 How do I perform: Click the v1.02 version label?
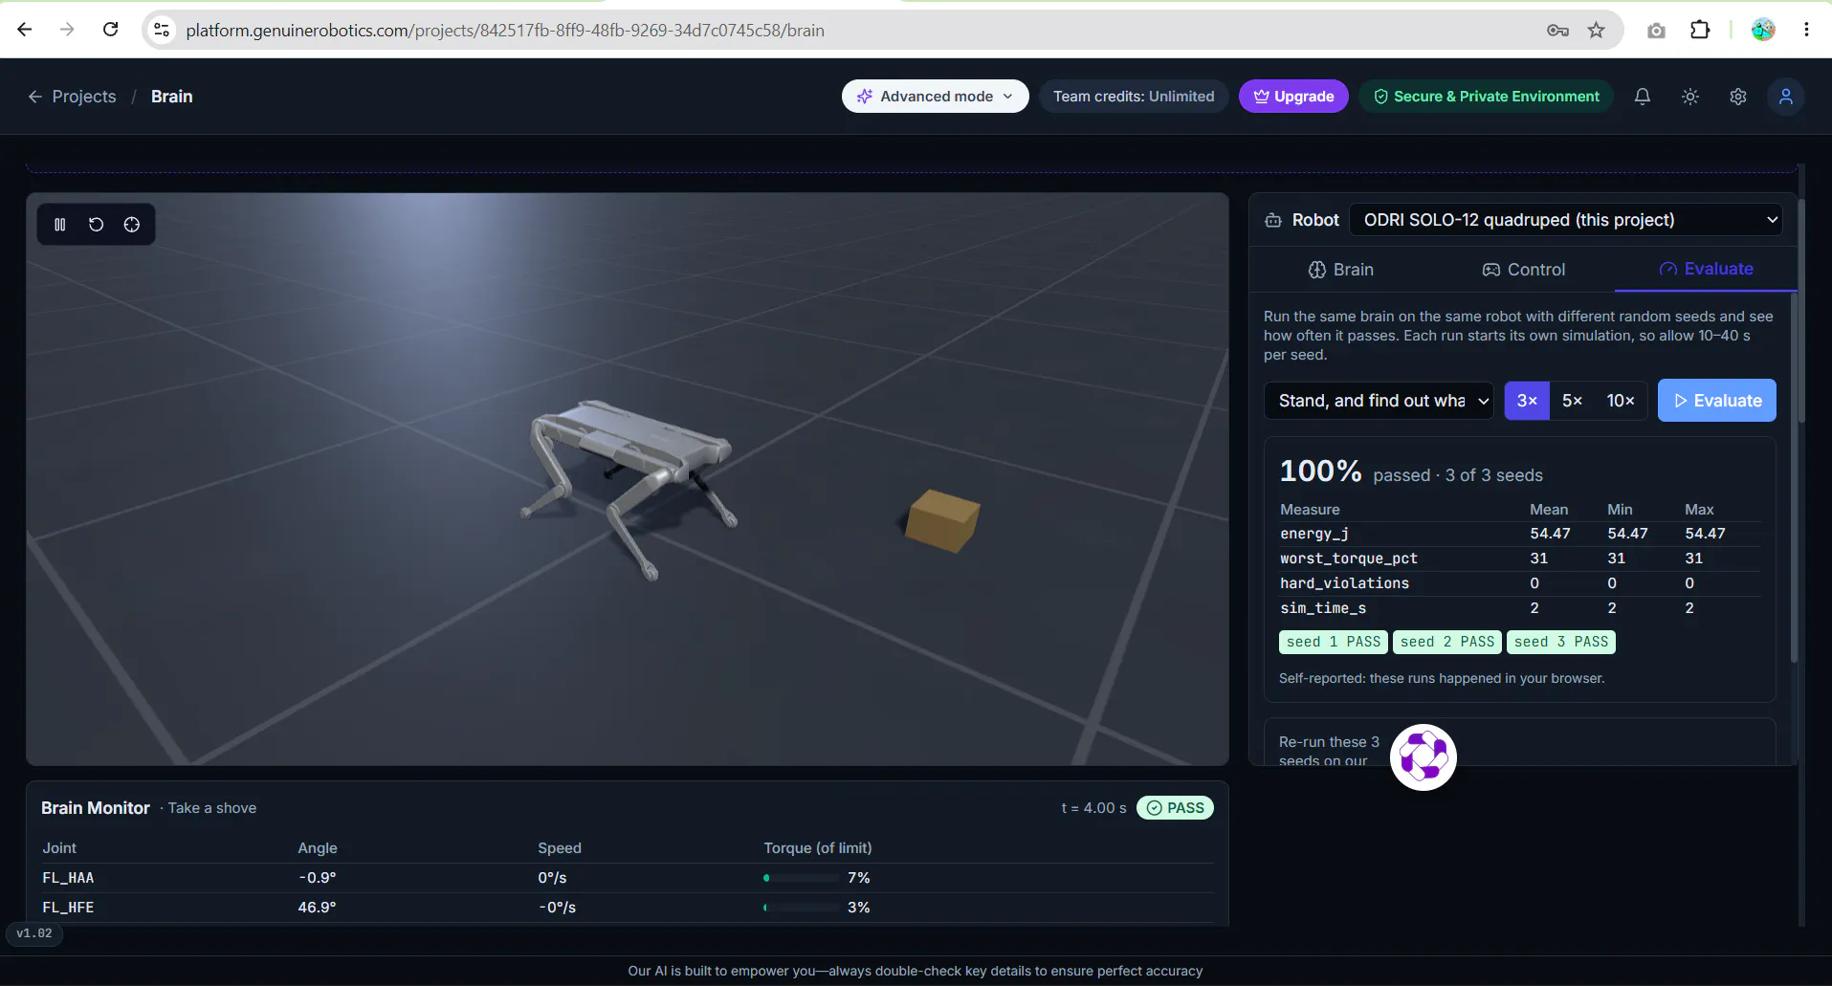pos(34,933)
